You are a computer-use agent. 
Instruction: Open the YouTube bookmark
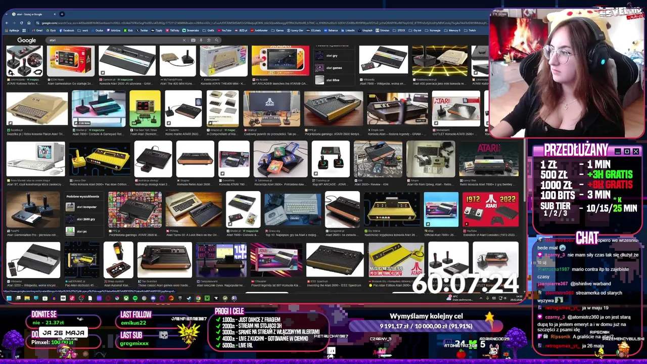point(224,30)
